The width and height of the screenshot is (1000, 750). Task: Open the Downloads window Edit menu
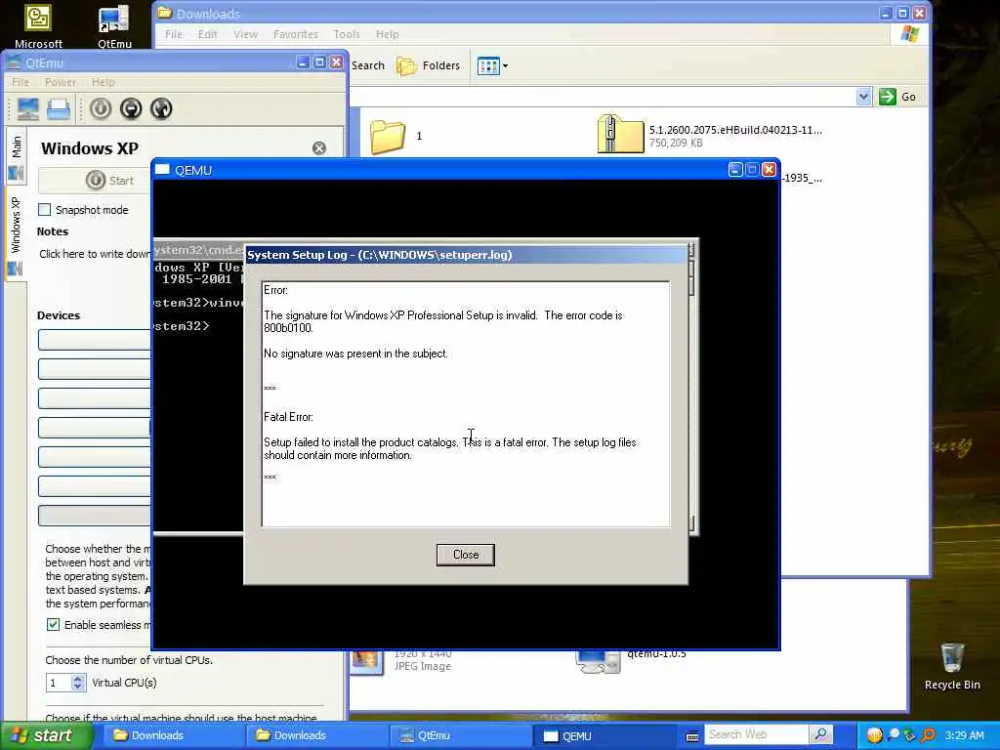pyautogui.click(x=208, y=34)
